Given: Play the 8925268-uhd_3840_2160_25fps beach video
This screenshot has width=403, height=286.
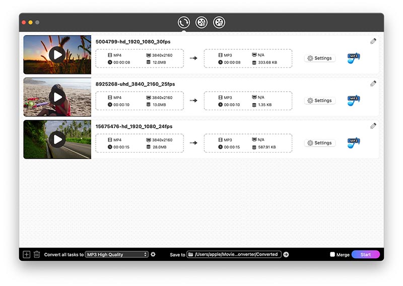Looking at the screenshot, I should pyautogui.click(x=57, y=97).
